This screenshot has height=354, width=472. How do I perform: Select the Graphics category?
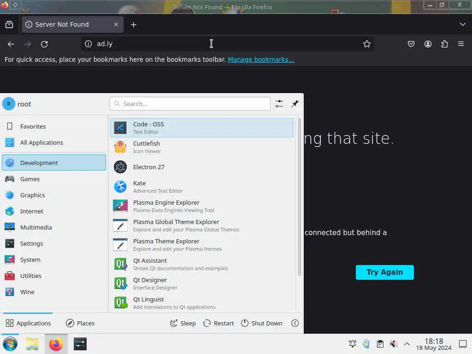point(54,195)
